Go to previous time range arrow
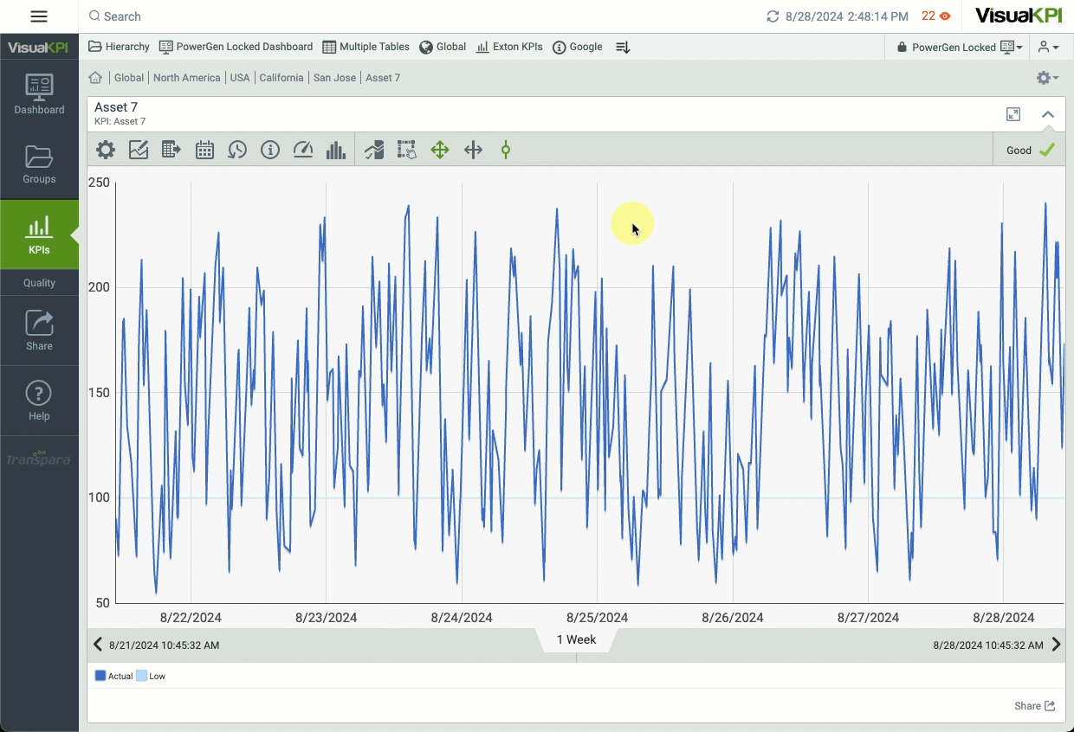The height and width of the screenshot is (732, 1074). 98,644
